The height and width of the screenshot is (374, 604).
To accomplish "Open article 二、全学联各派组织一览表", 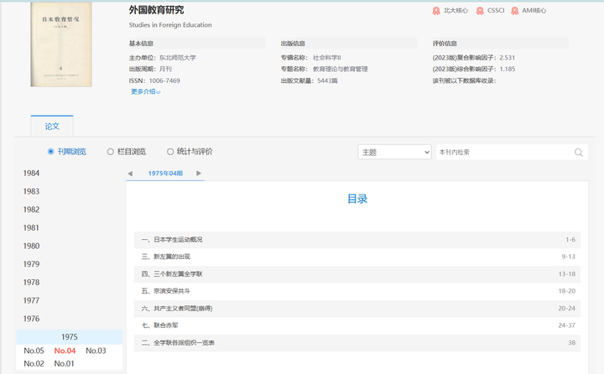I will coord(178,342).
